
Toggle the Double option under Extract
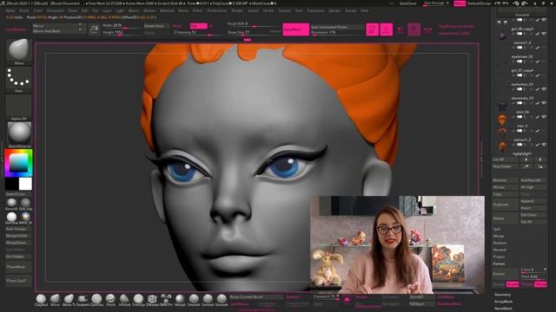click(x=513, y=284)
